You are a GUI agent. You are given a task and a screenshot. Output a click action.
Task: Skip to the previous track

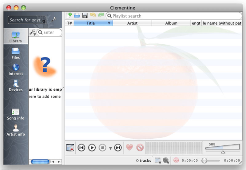[81, 148]
